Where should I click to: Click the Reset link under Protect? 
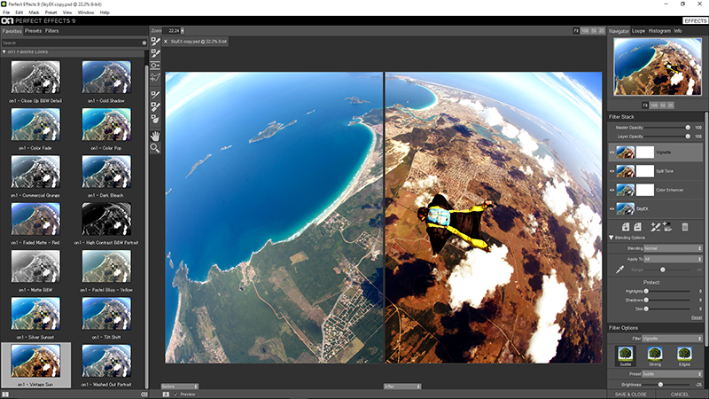click(697, 317)
